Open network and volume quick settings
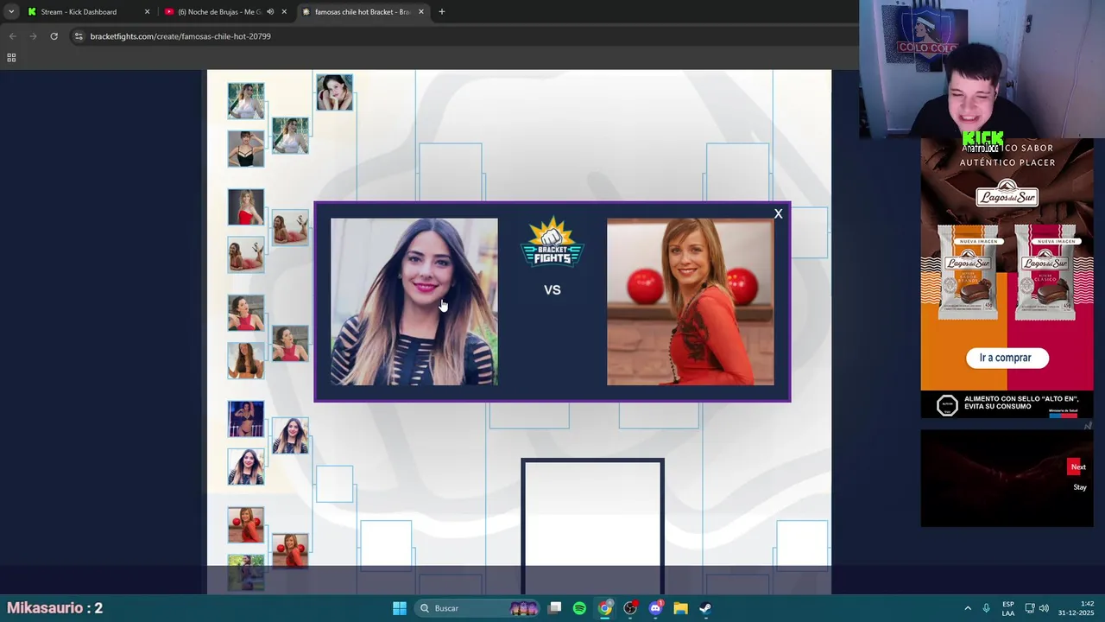This screenshot has width=1105, height=622. tap(1037, 608)
